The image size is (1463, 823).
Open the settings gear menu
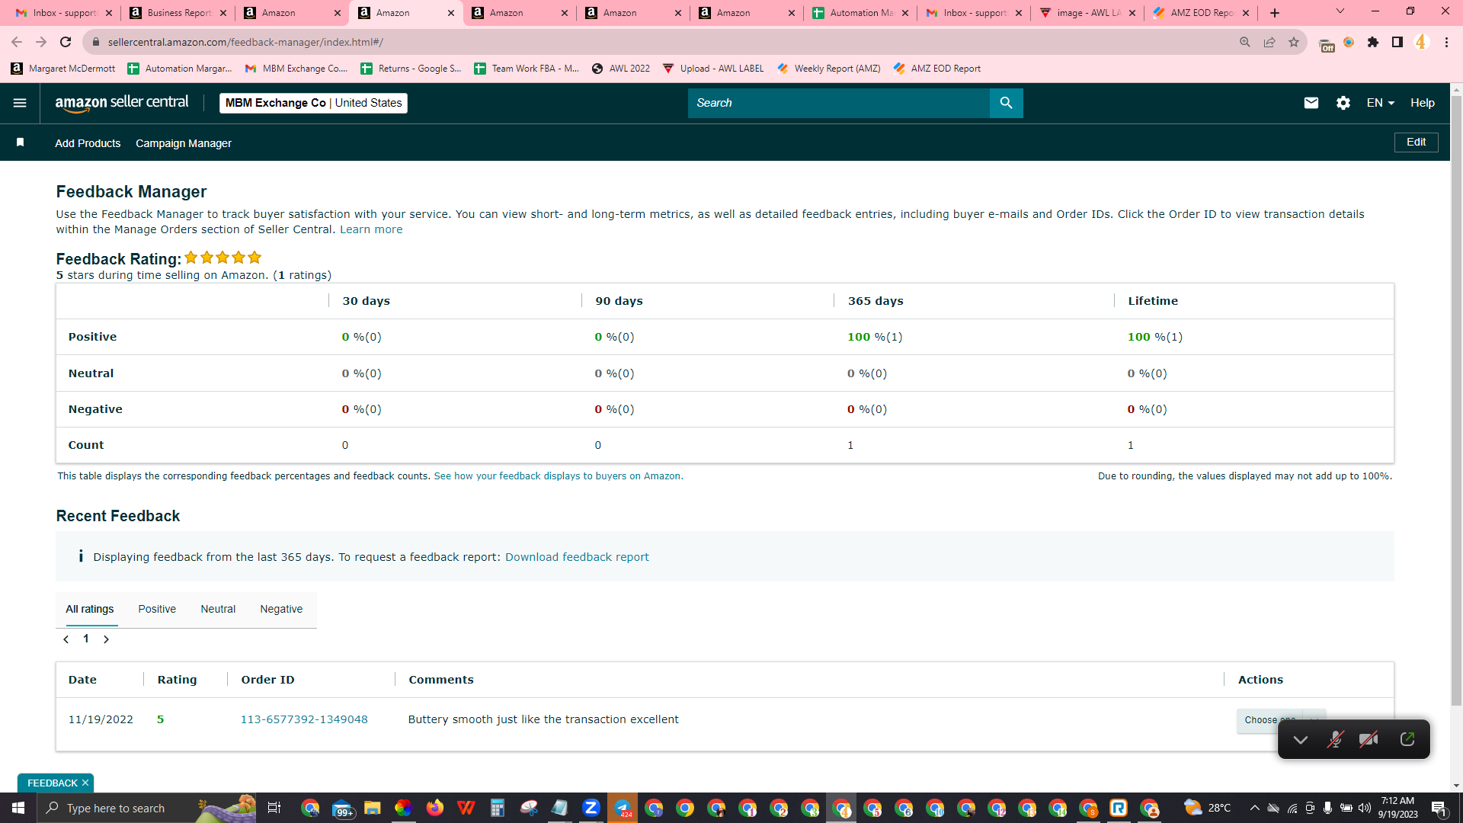tap(1343, 103)
